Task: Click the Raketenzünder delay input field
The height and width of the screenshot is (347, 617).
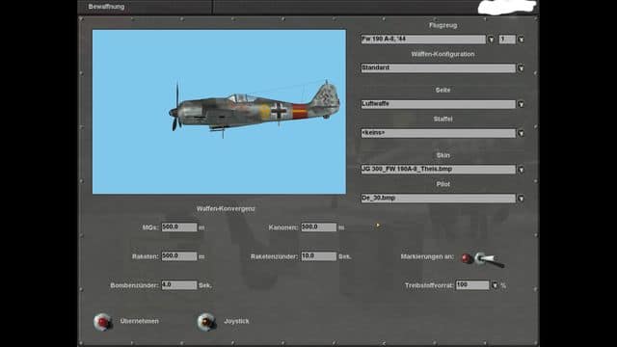Action: point(319,256)
